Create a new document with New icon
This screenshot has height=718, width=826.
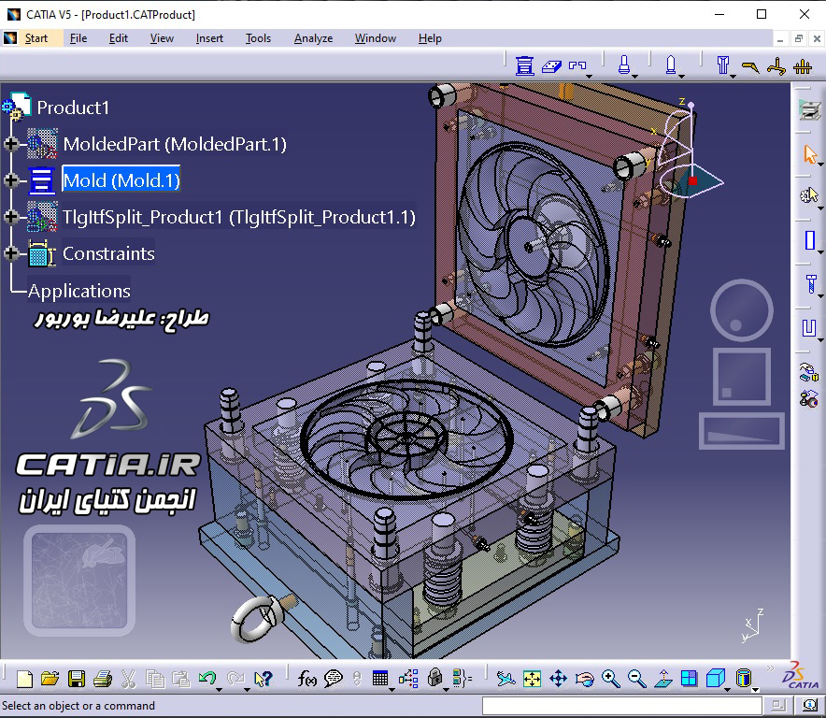(24, 679)
